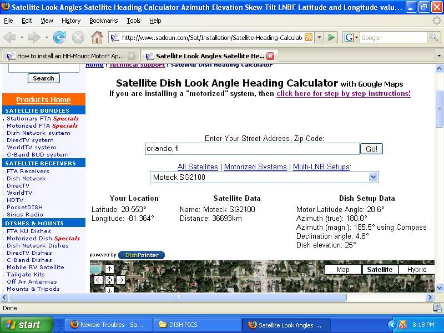Pan the map up with arrow icon
The image size is (444, 333).
pos(109,269)
